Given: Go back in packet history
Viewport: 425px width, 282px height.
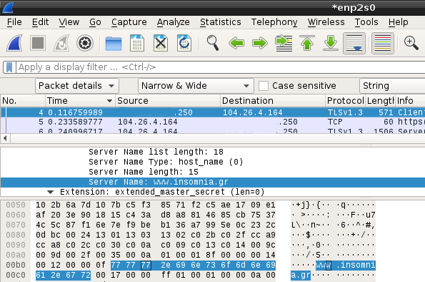Looking at the screenshot, I should [236, 43].
